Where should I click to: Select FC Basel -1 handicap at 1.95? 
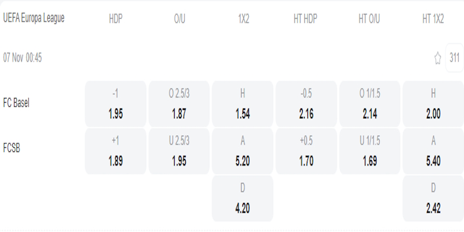[x=115, y=104]
